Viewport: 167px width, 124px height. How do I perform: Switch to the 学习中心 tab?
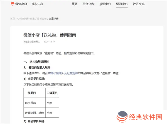click(x=122, y=4)
